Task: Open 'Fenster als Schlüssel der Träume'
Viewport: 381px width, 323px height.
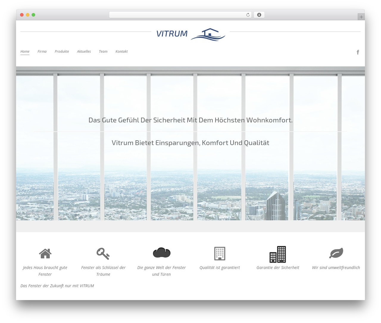Action: click(103, 271)
